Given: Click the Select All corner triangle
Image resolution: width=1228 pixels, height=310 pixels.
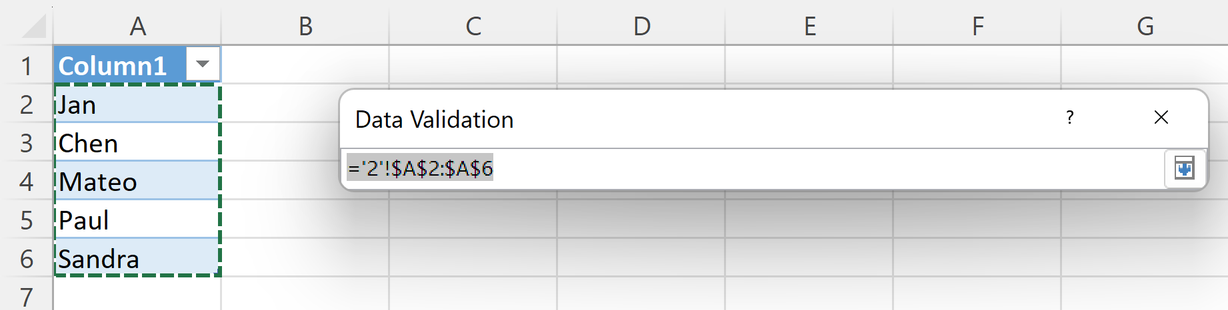Looking at the screenshot, I should [x=32, y=25].
